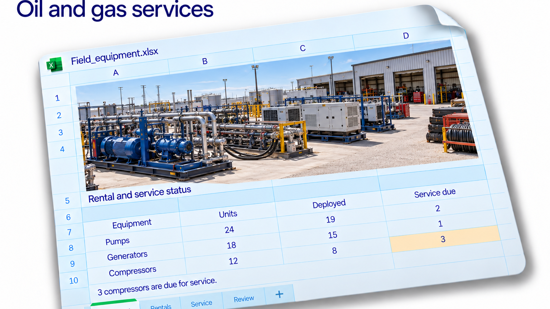Open the Review sheet tab
The height and width of the screenshot is (309, 550).
pyautogui.click(x=244, y=299)
